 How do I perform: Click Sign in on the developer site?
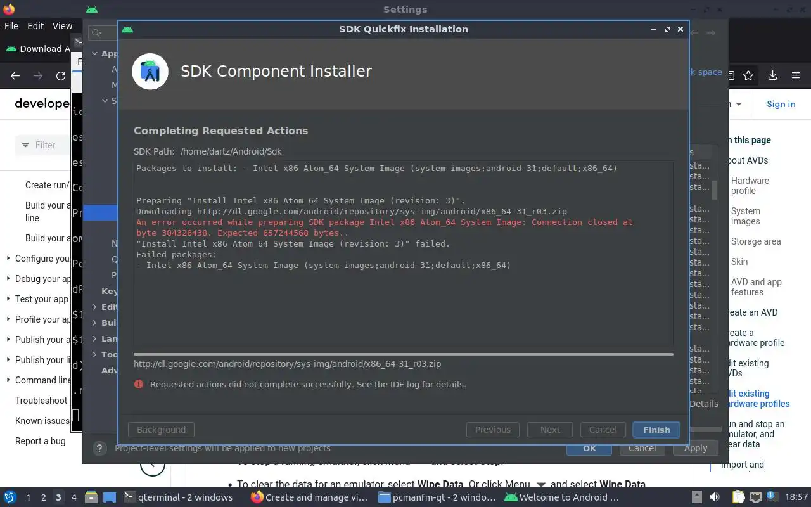coord(781,104)
